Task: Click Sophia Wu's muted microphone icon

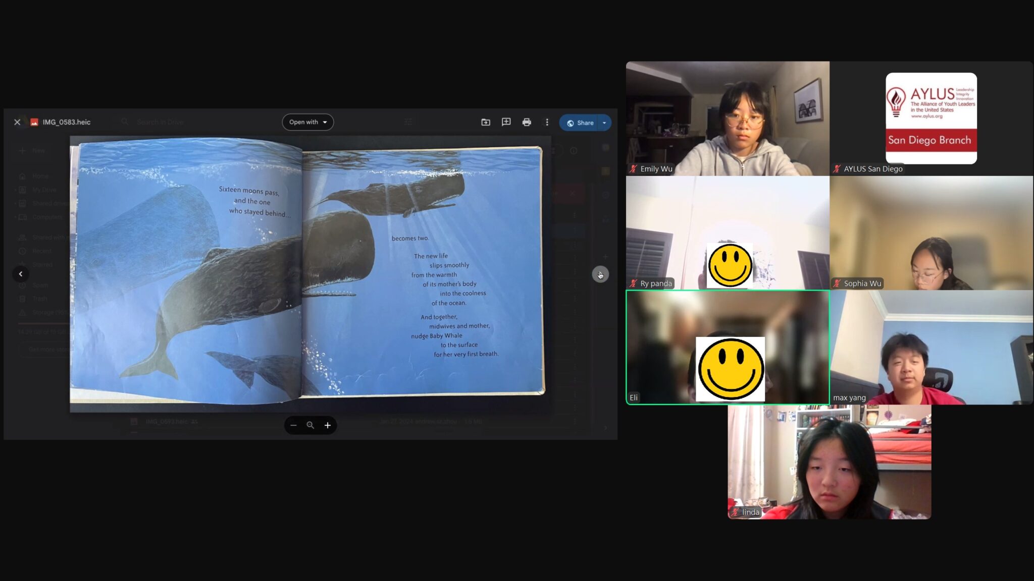Action: click(837, 283)
